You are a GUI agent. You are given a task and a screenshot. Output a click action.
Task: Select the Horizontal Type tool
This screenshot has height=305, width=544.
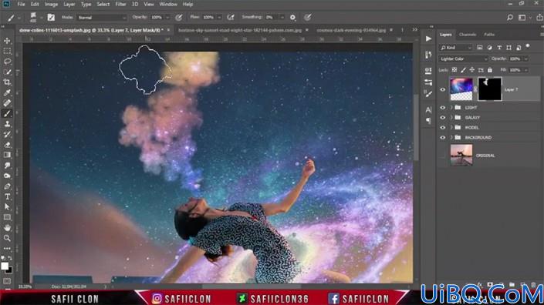point(7,196)
